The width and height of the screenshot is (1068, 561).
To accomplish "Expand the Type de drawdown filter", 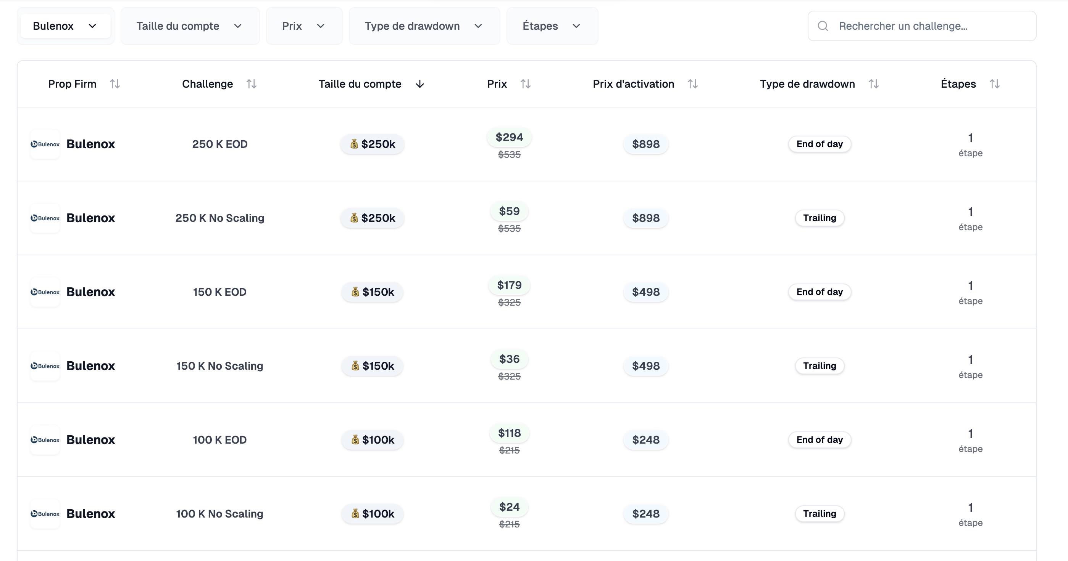I will pos(424,26).
